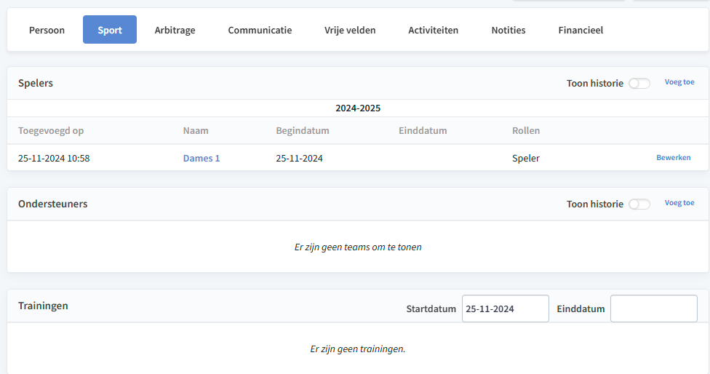Click the Toegevoegd op column header
Viewport: 710px width, 374px height.
[x=51, y=130]
